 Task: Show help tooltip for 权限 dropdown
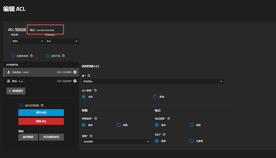click(x=91, y=136)
